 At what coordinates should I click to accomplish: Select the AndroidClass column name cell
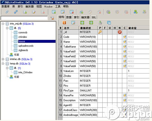71,110
